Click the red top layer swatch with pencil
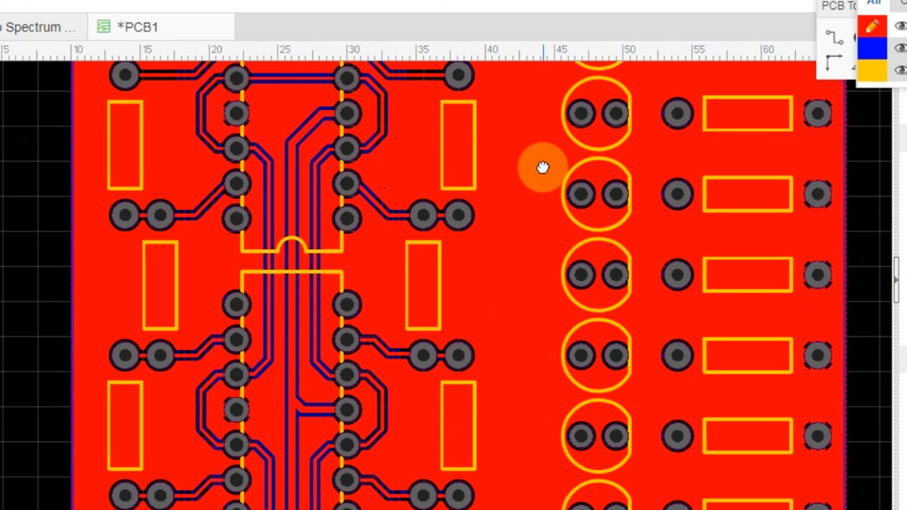 click(x=872, y=26)
